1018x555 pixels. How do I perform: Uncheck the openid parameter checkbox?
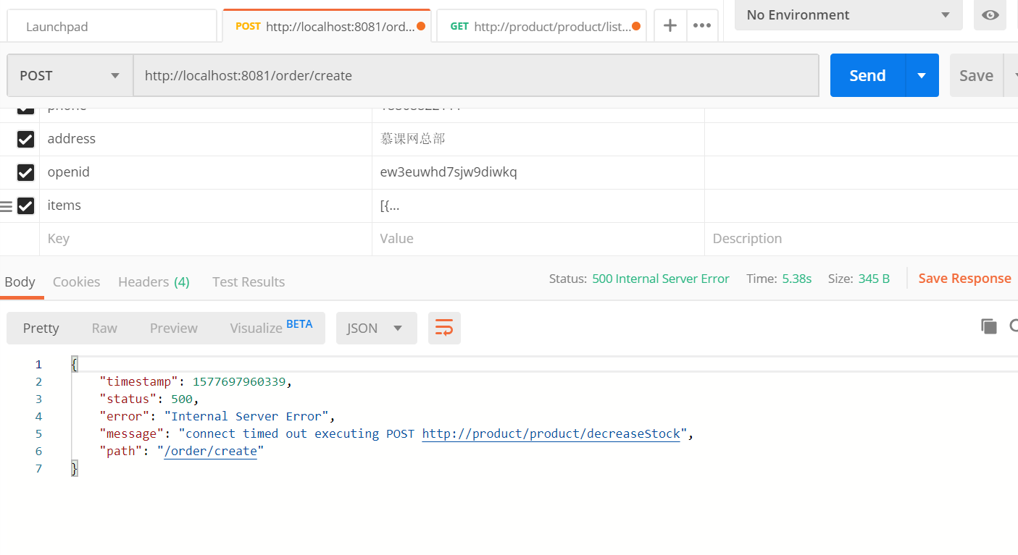[x=25, y=172]
